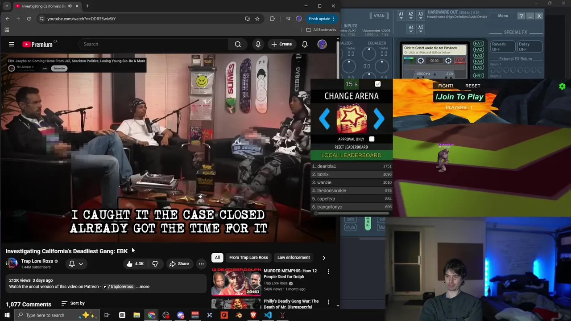The height and width of the screenshot is (321, 571).
Task: Select next arena with right blue arrow
Action: pyautogui.click(x=378, y=119)
